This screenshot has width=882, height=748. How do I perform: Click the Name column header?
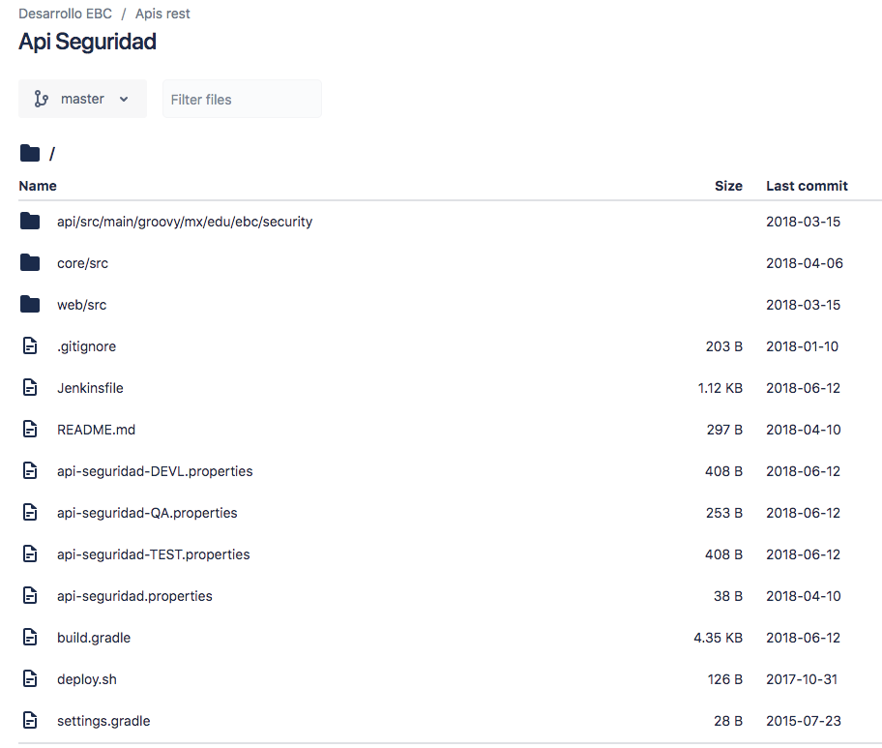click(x=38, y=186)
